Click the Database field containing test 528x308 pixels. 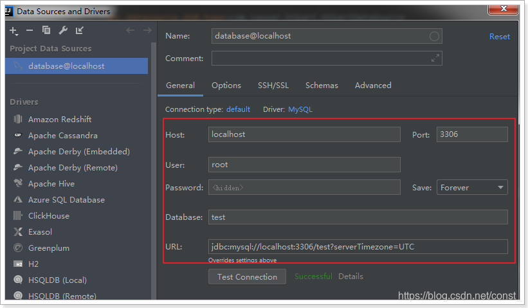[x=358, y=217]
